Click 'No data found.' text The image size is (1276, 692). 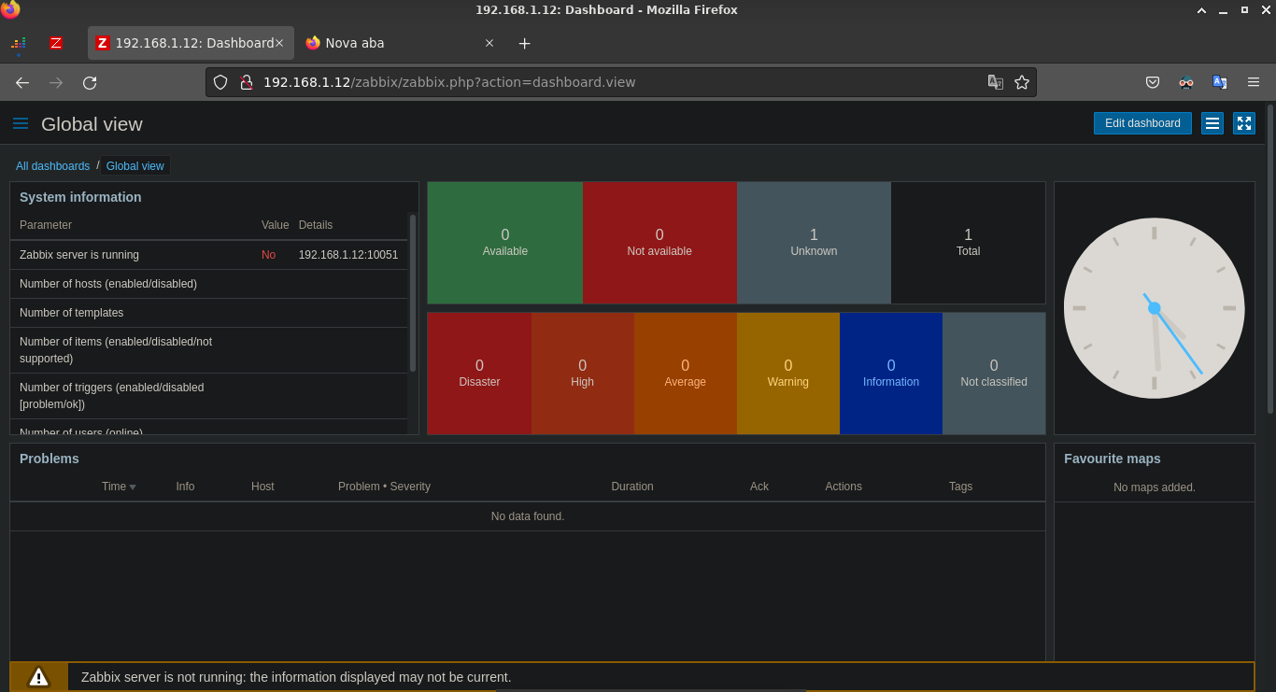point(528,516)
